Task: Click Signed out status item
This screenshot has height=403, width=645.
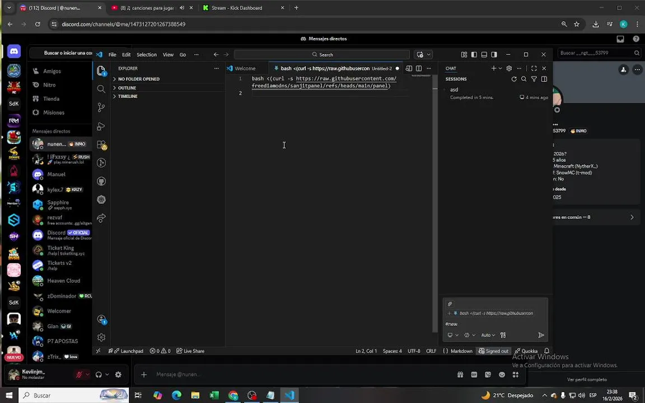Action: point(494,351)
